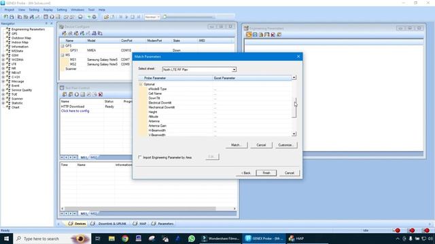Click red delete icon in Engineering Parameters toolbar
This screenshot has height=244, width=435.
tap(273, 35)
